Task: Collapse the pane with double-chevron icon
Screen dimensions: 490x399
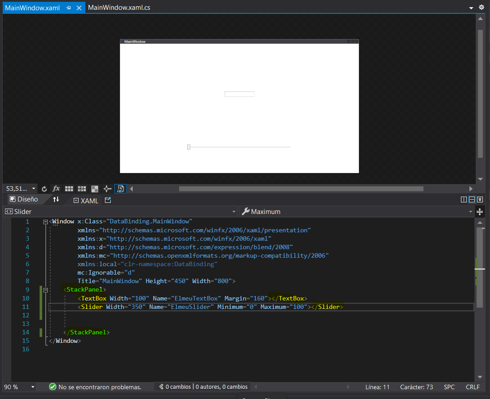Action: point(480,200)
